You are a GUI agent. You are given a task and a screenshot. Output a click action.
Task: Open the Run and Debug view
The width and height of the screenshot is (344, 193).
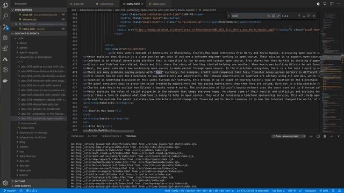click(x=5, y=38)
